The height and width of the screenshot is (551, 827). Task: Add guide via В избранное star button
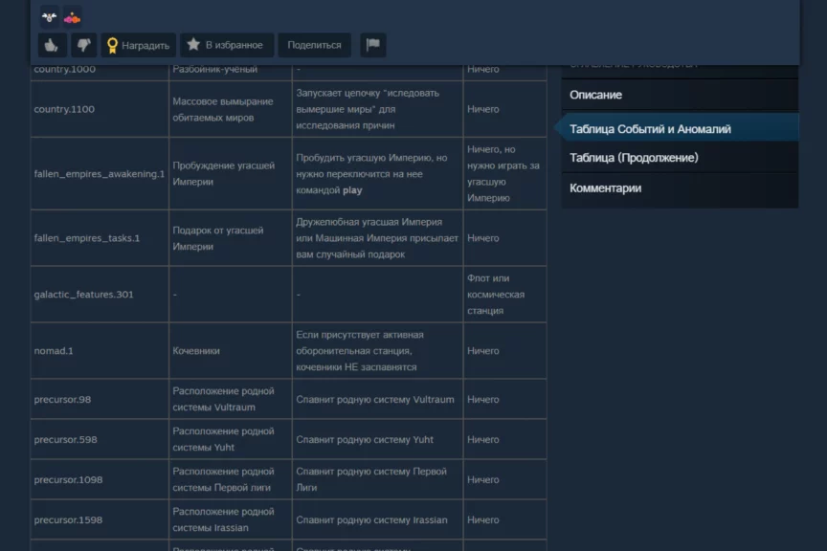point(227,45)
